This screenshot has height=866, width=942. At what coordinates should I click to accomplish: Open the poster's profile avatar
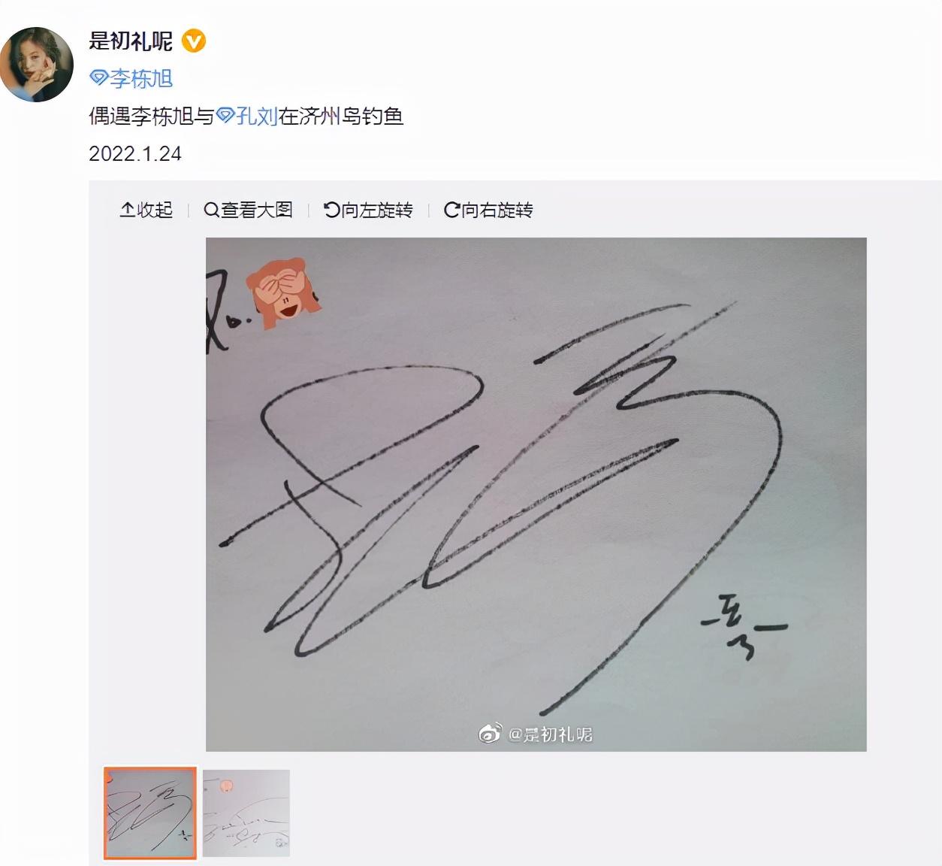click(x=35, y=64)
